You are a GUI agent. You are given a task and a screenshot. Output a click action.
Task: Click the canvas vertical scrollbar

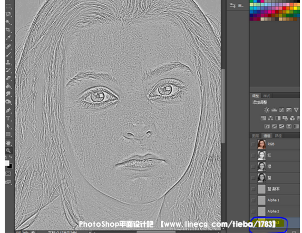[223, 106]
